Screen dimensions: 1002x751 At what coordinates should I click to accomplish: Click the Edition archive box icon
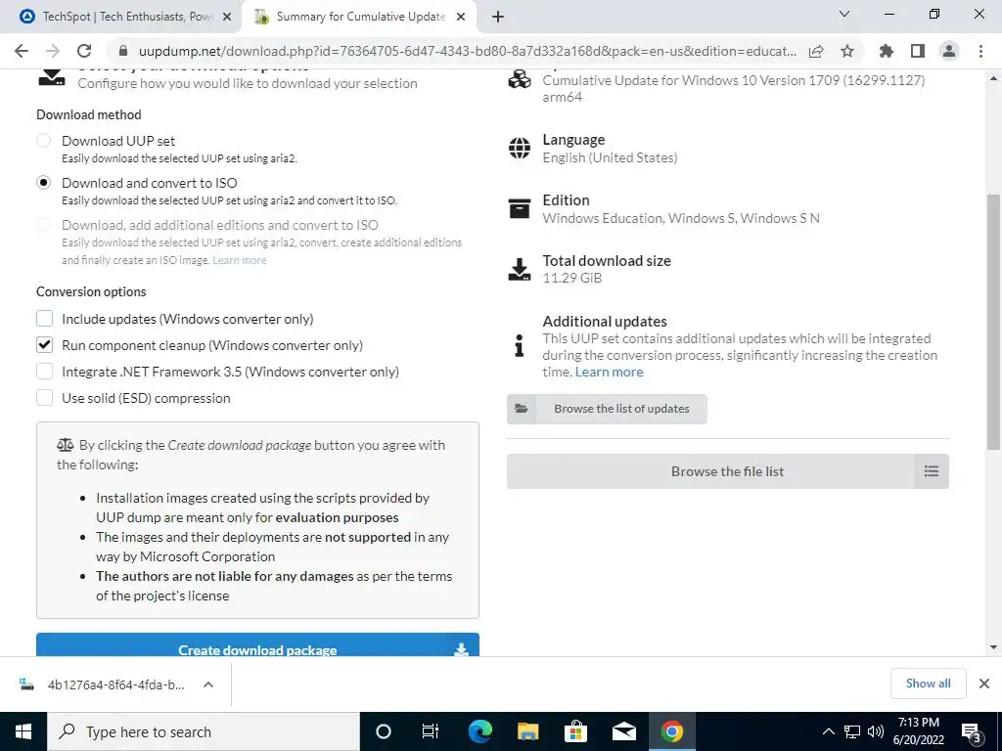(x=520, y=209)
